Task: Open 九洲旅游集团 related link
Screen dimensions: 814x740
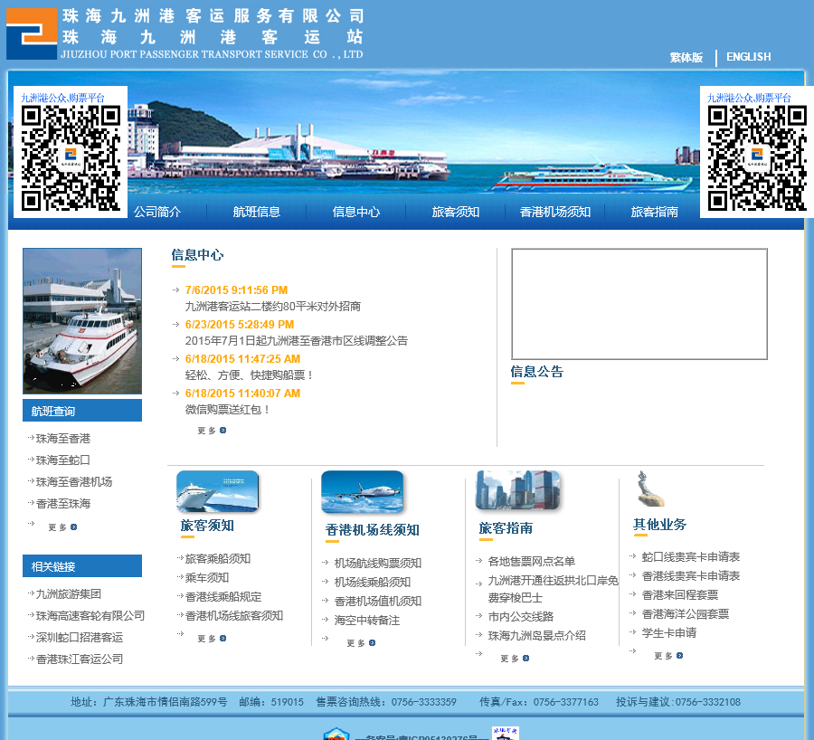Action: 69,594
